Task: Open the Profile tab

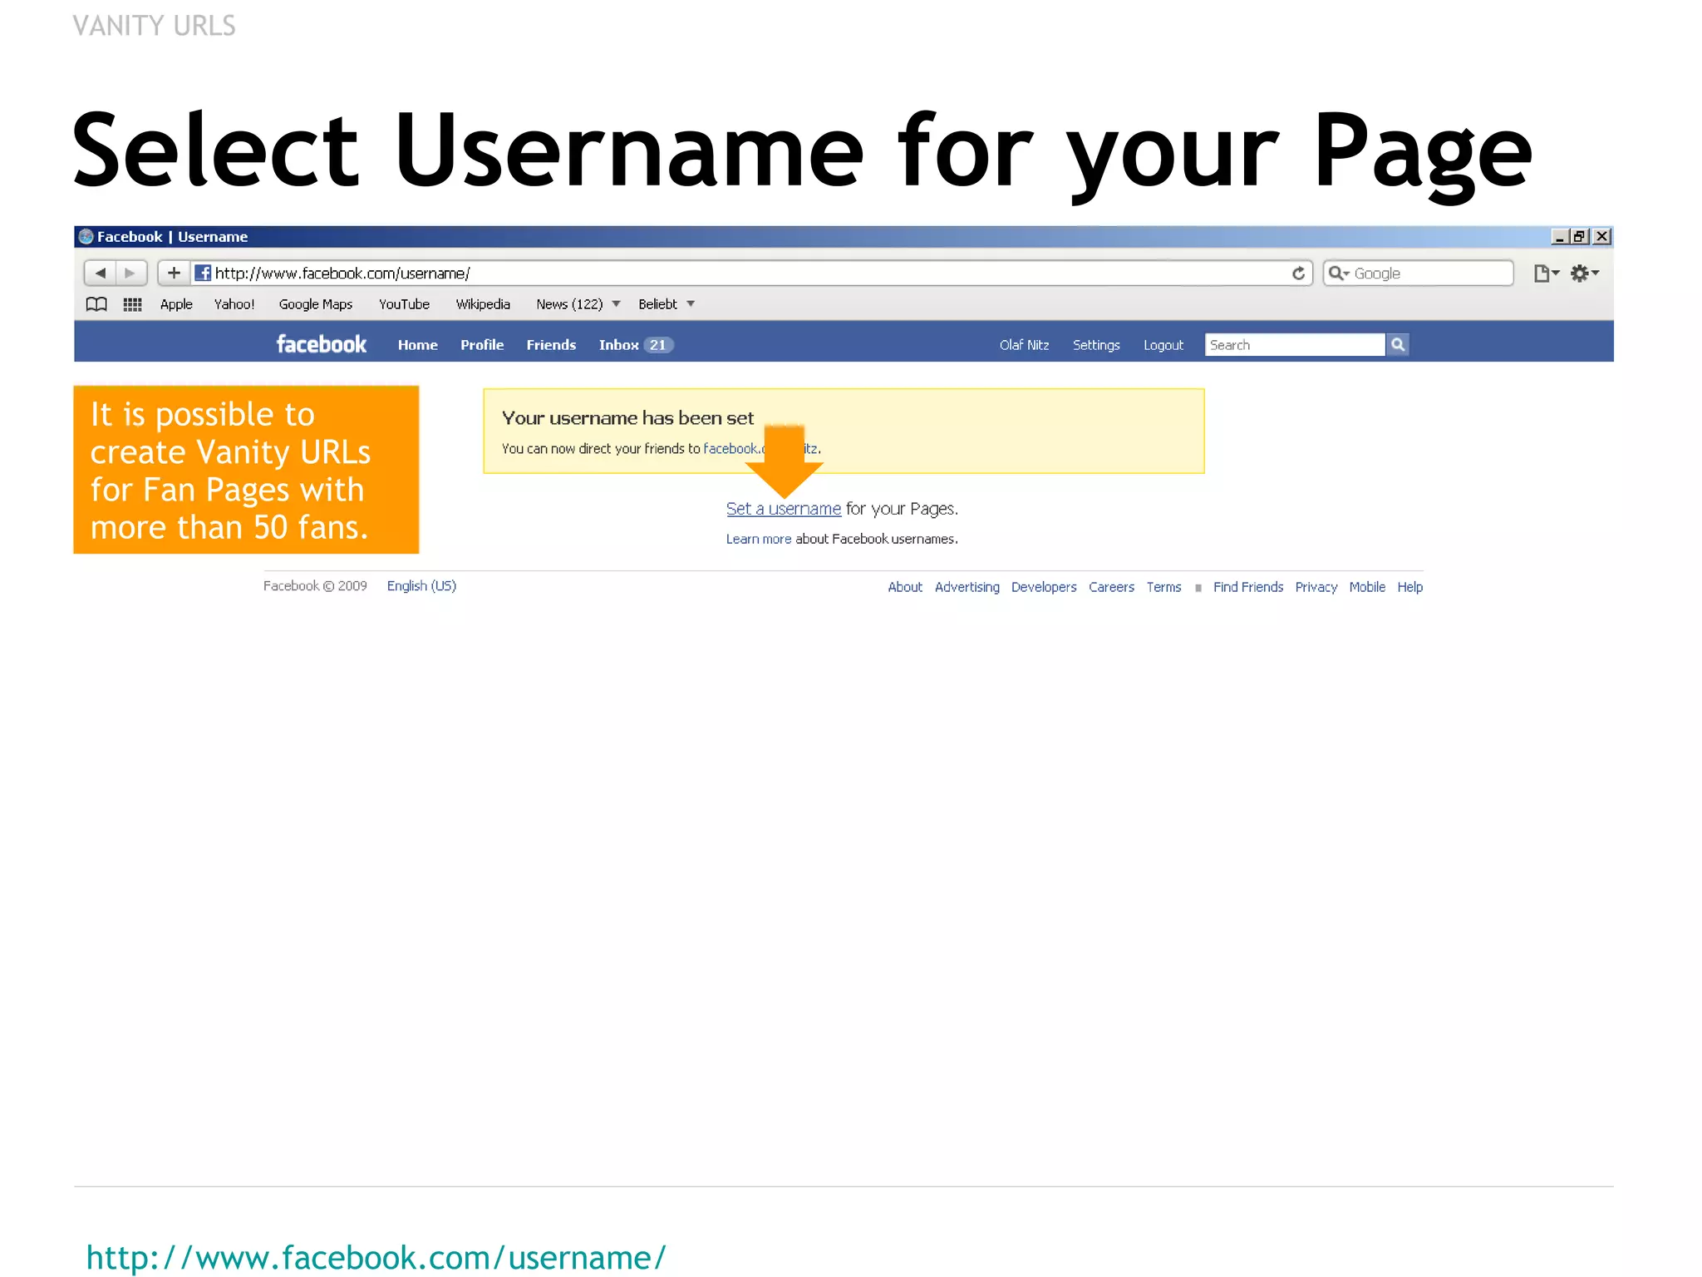Action: click(482, 345)
